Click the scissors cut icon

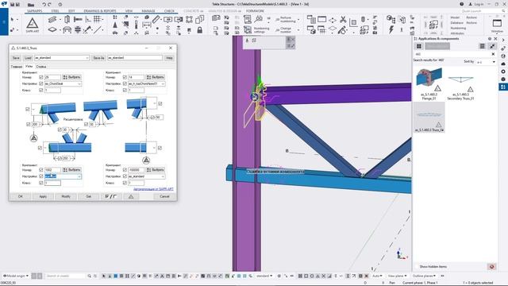343,20
